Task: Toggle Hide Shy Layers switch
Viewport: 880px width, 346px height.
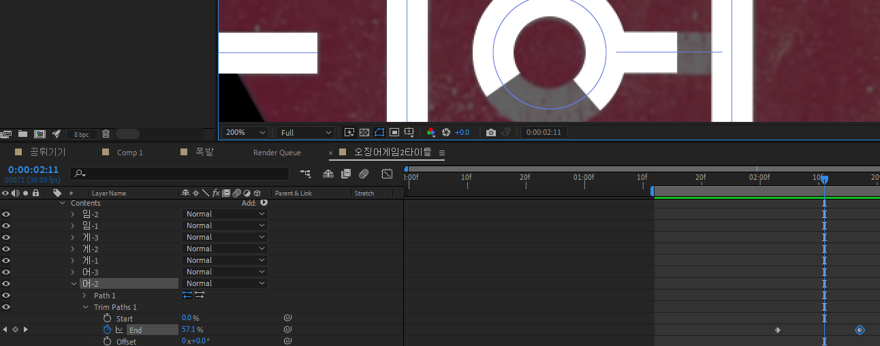Action: (x=328, y=174)
